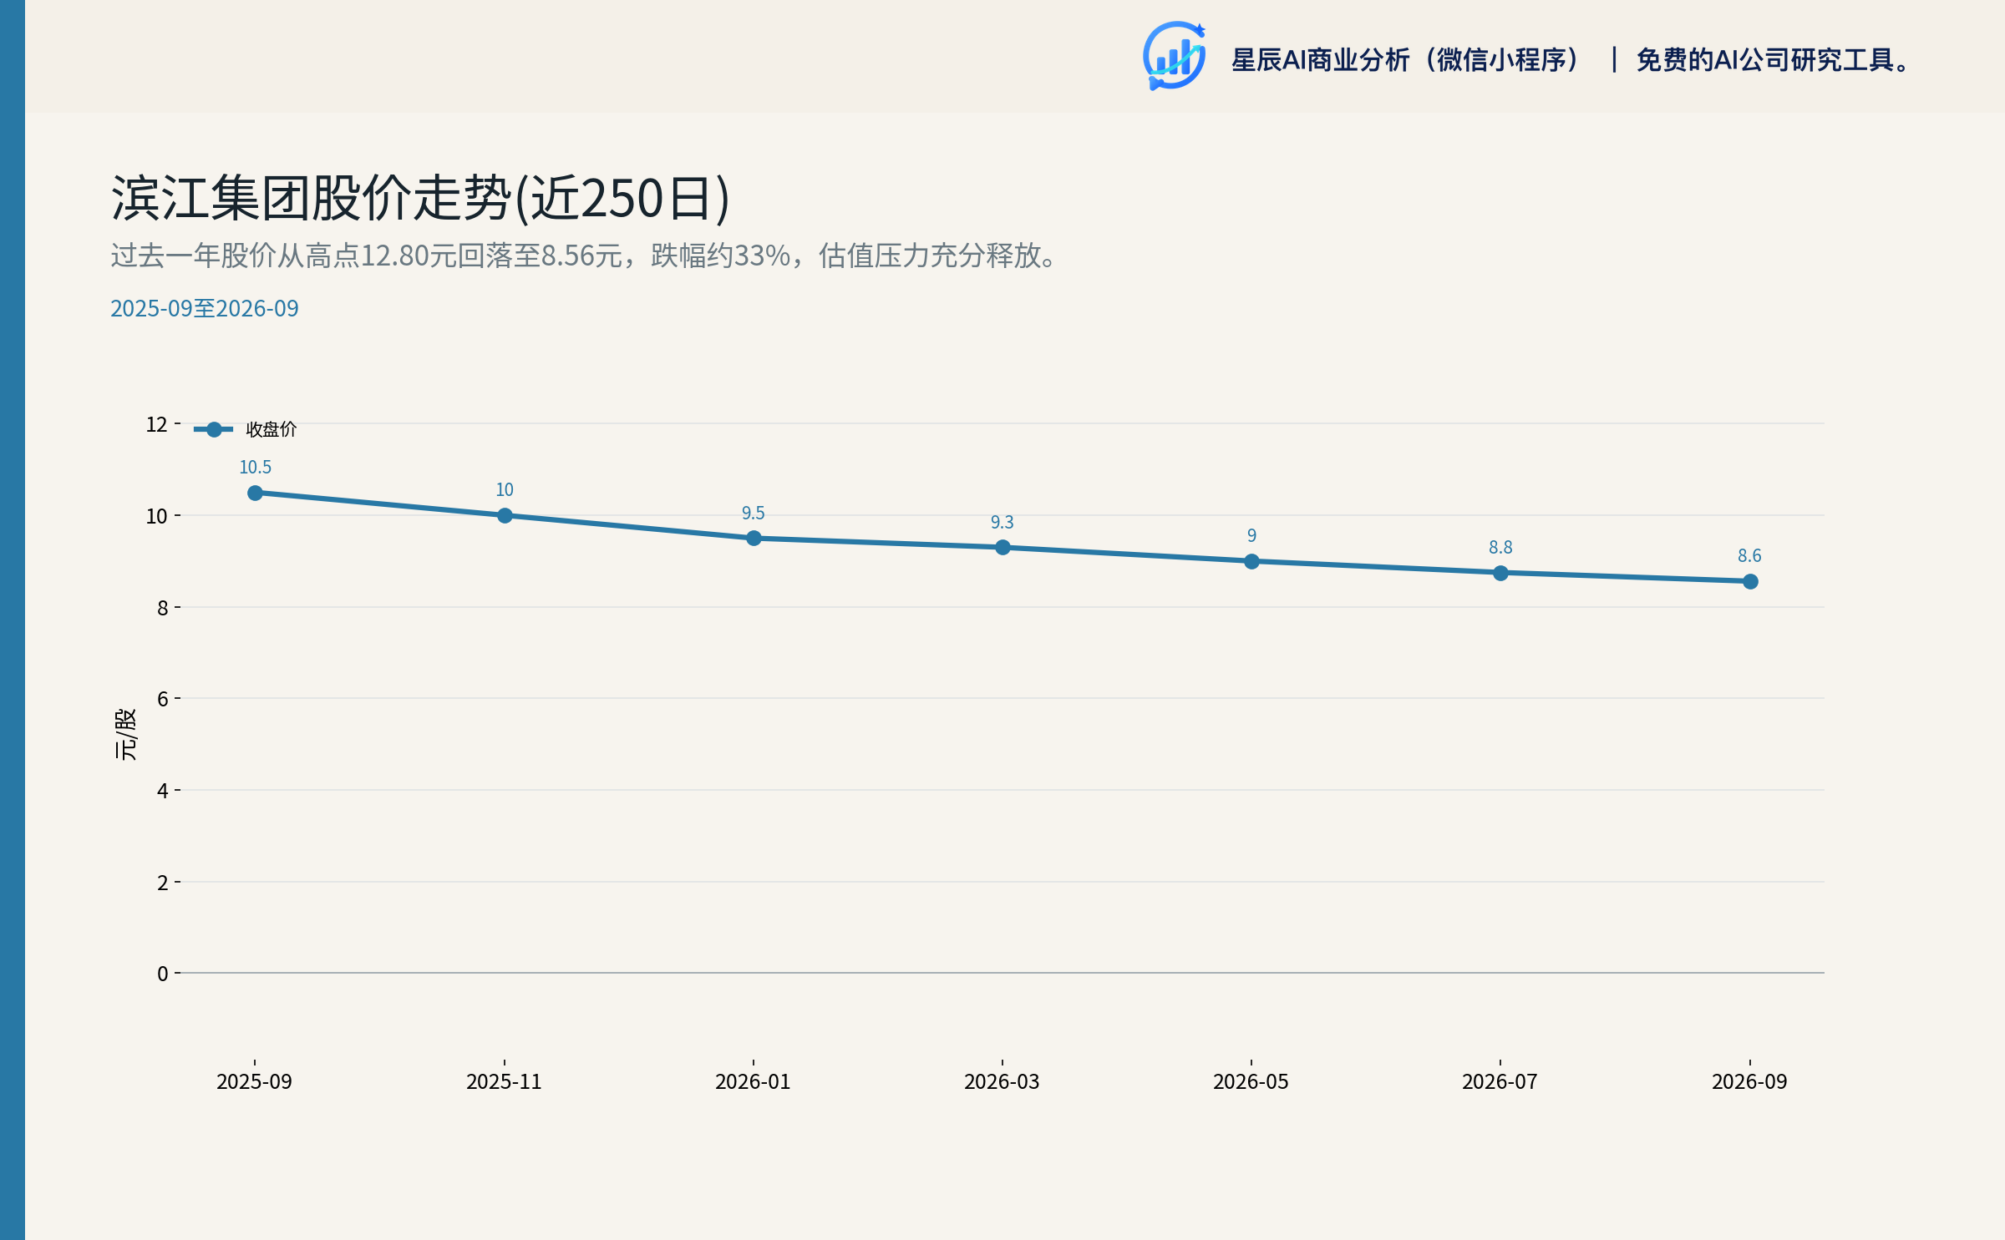Select the 9.5 data point at 2026-01
This screenshot has height=1240, width=2005.
[754, 538]
